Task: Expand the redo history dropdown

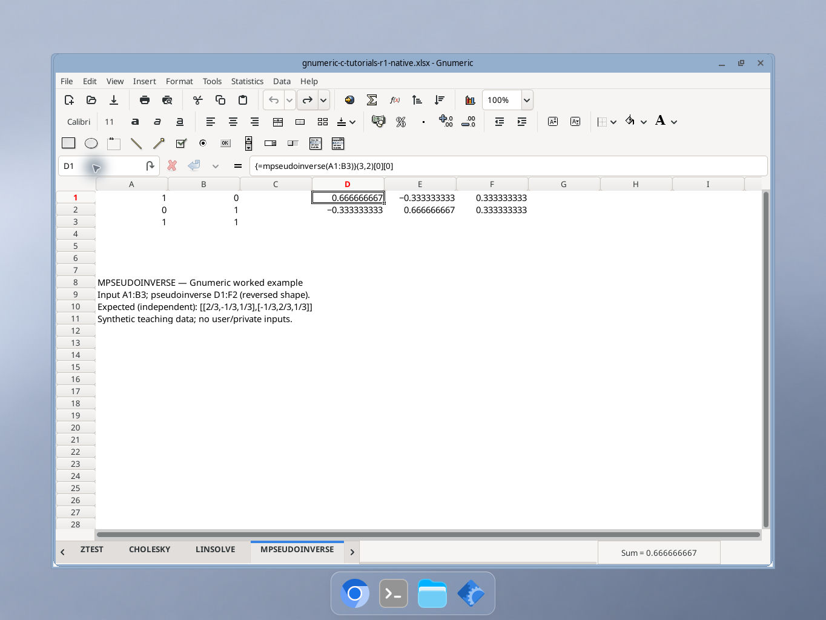Action: [x=323, y=100]
